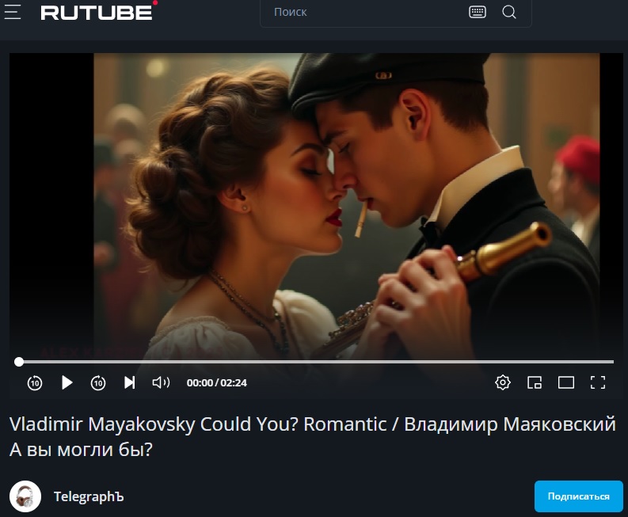The height and width of the screenshot is (517, 628).
Task: Open the TelegraphЪ channel name
Action: pyautogui.click(x=89, y=496)
